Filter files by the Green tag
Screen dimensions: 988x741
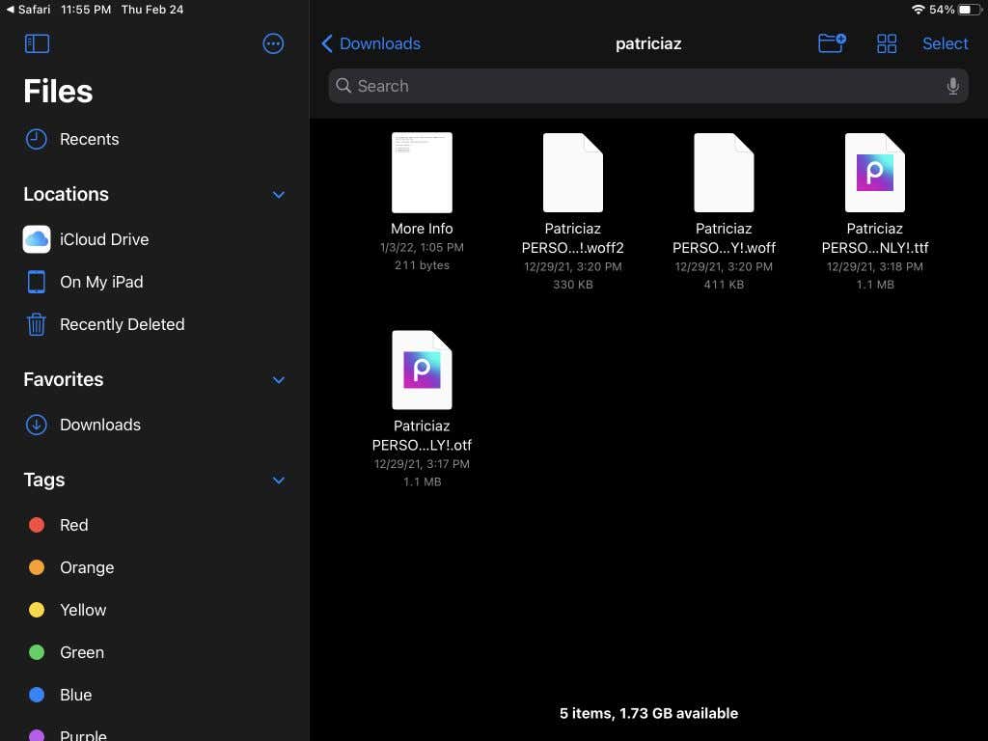36,652
